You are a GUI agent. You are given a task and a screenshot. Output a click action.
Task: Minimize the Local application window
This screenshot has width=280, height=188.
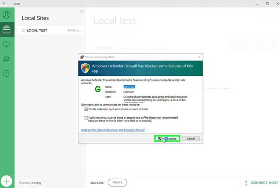[x=257, y=4]
